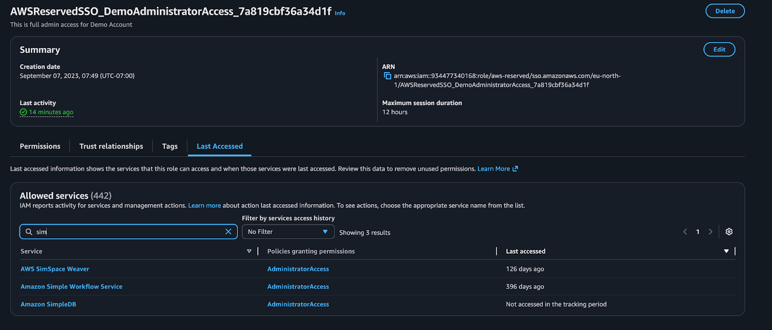Open AdministratorAccess policy in Simple Workflow Service row
This screenshot has width=772, height=330.
point(298,287)
